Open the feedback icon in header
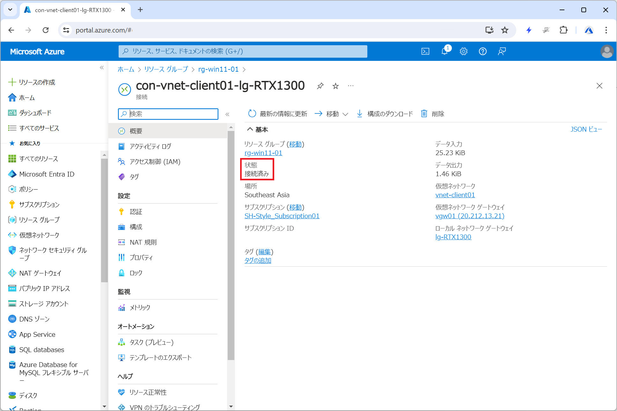The width and height of the screenshot is (617, 411). (502, 51)
